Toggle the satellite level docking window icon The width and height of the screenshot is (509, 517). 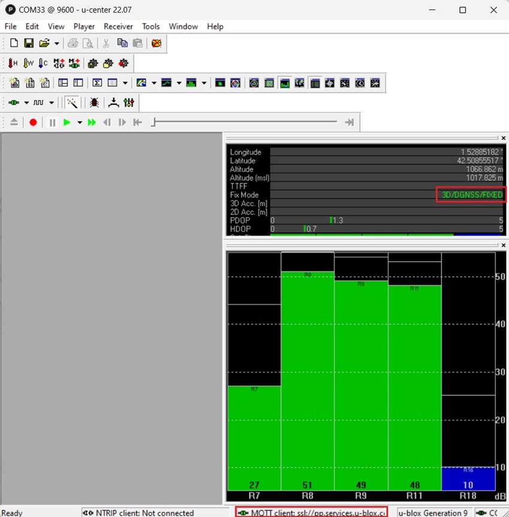click(x=284, y=83)
